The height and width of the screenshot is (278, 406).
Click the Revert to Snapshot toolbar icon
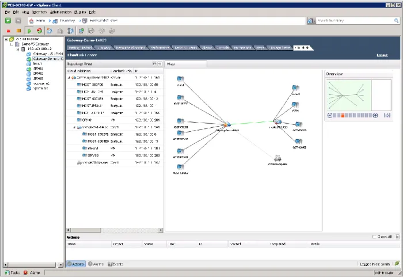pyautogui.click(x=60, y=31)
